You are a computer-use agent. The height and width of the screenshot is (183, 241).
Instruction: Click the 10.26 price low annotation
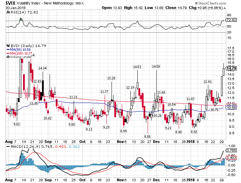tap(158, 115)
